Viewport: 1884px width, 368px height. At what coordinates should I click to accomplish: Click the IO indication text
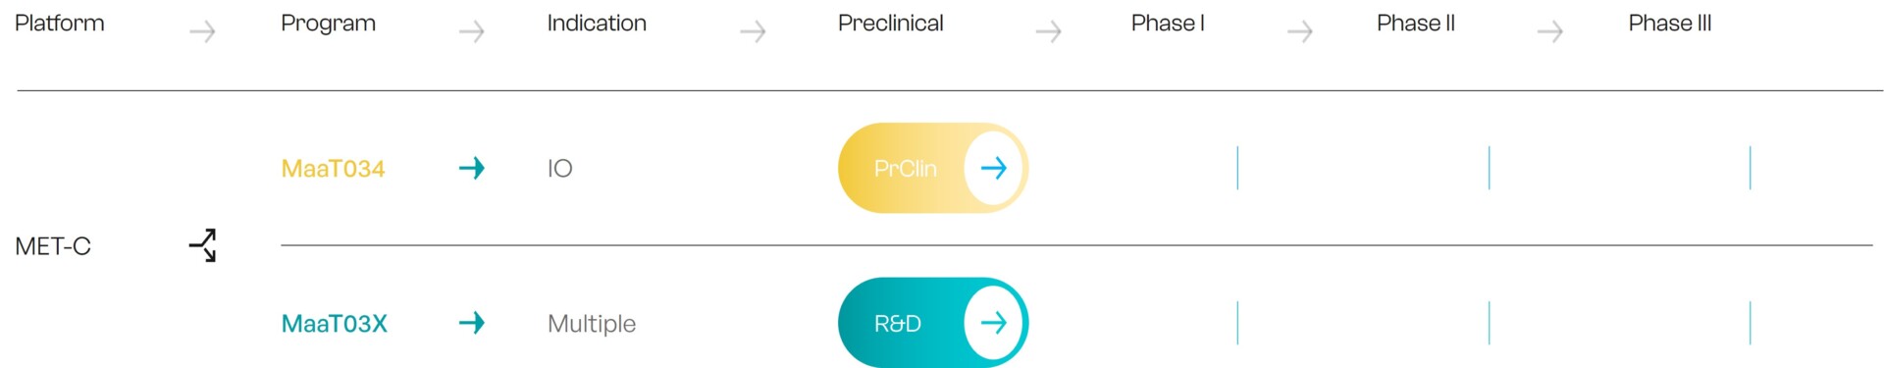[560, 169]
